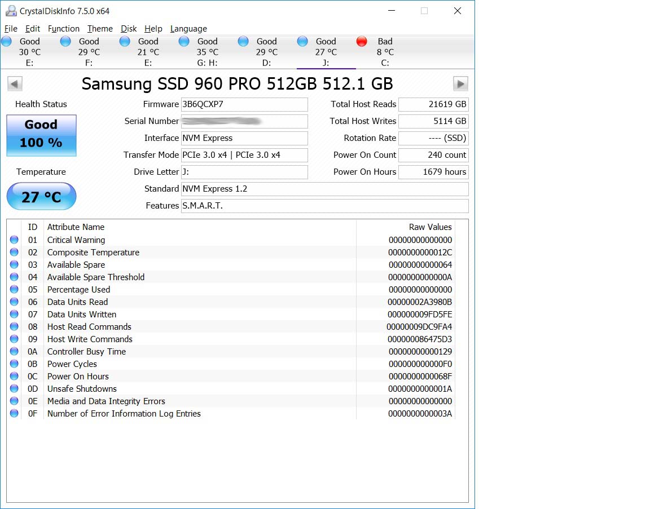Click the Total Host Reads value 21619 GB

point(433,104)
